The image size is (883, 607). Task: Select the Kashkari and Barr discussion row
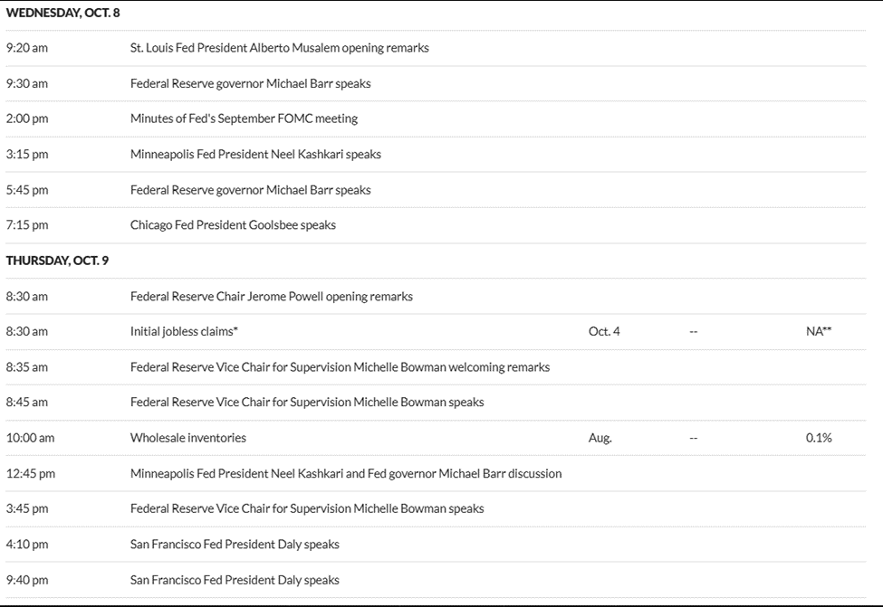click(346, 473)
